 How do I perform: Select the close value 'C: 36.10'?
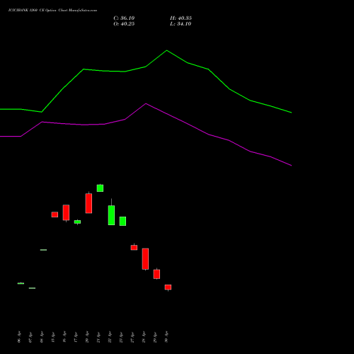click(x=124, y=18)
